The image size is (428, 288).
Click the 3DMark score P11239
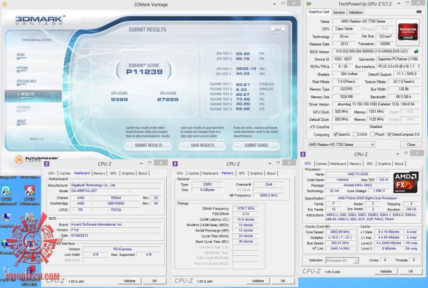(144, 72)
